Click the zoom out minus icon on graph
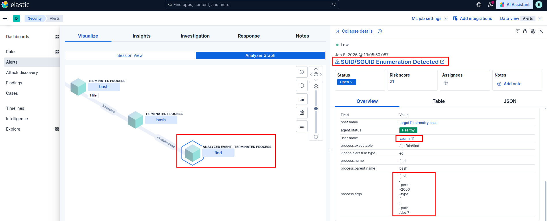Viewport: 547px width, 221px height. pyautogui.click(x=316, y=137)
